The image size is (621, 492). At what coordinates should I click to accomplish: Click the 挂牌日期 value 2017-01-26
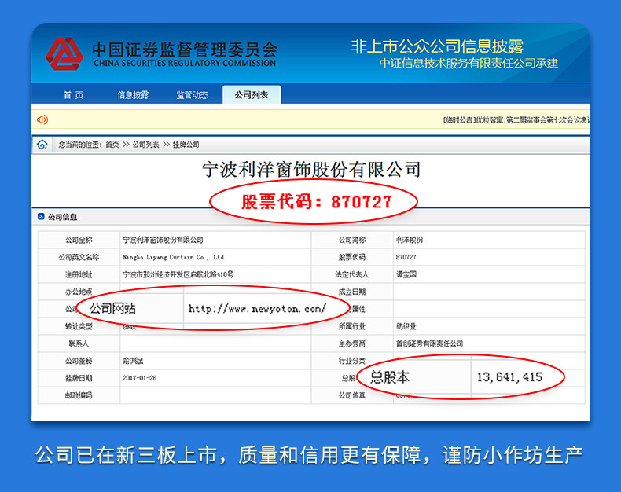(x=139, y=378)
